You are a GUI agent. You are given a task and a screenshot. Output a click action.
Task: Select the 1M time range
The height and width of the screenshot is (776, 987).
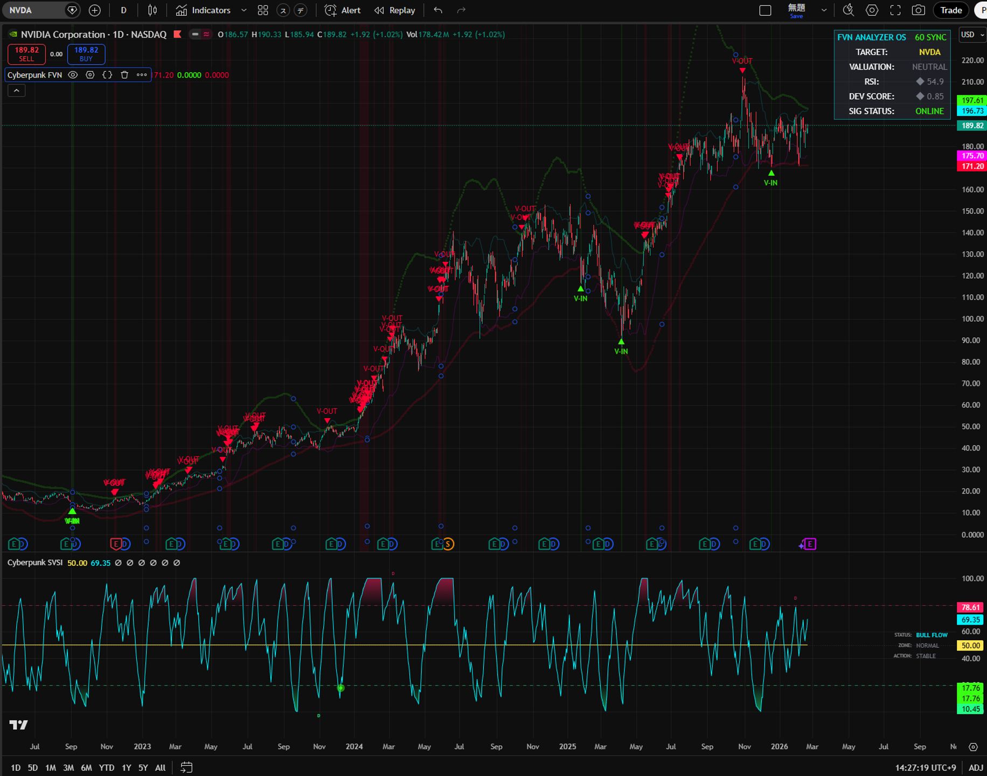click(x=51, y=767)
